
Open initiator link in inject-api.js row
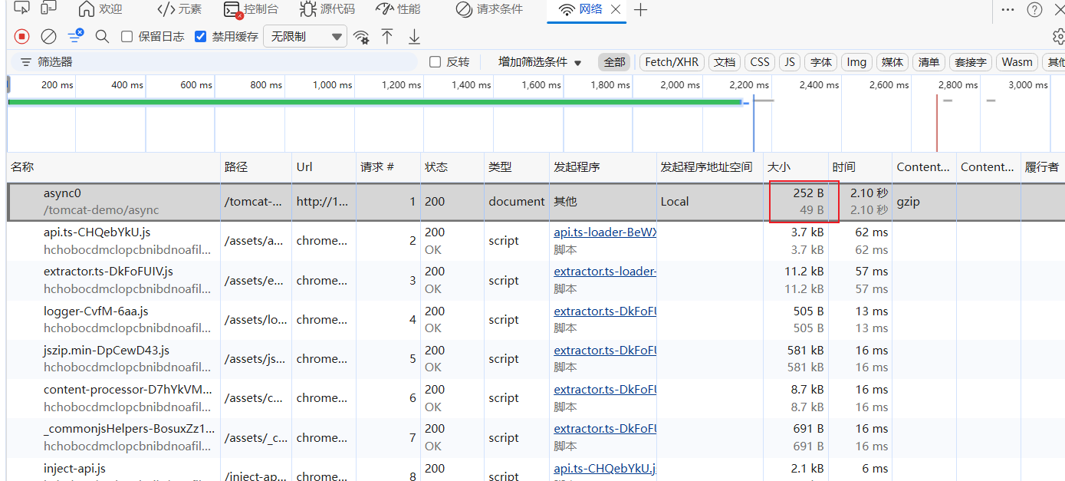(x=605, y=468)
